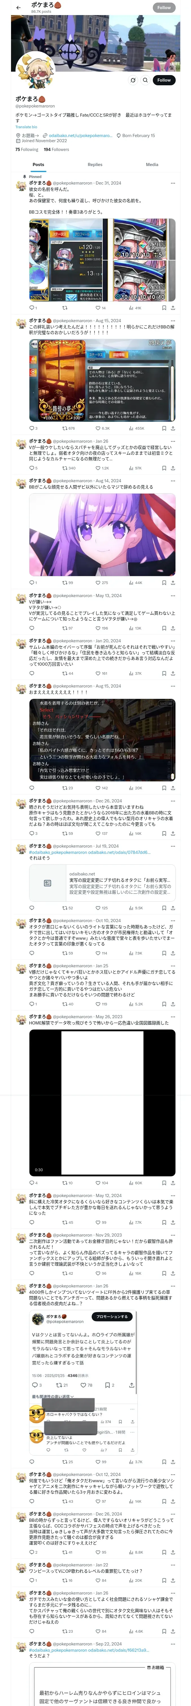
Task: Go back using the arrow beside ポケまろ title
Action: pyautogui.click(x=18, y=7)
